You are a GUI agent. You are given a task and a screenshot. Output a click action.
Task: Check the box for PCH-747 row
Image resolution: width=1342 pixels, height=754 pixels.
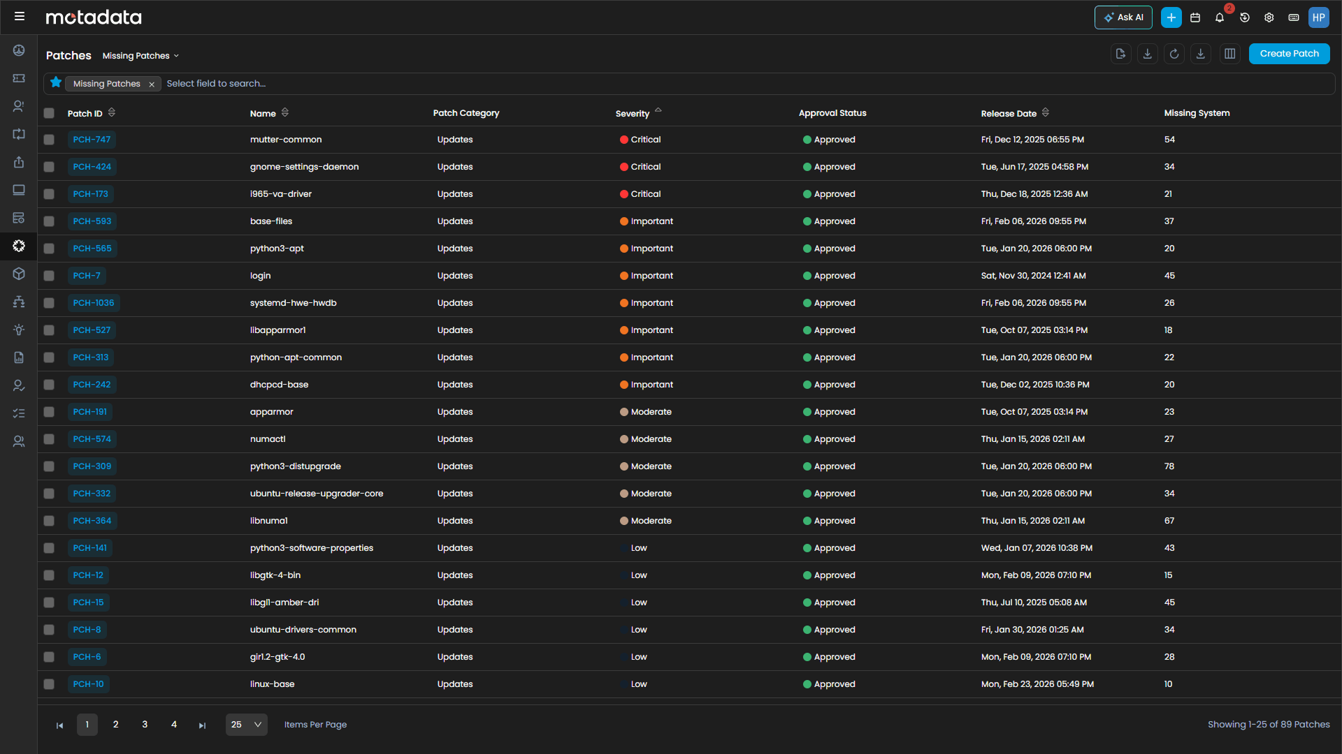coord(49,140)
